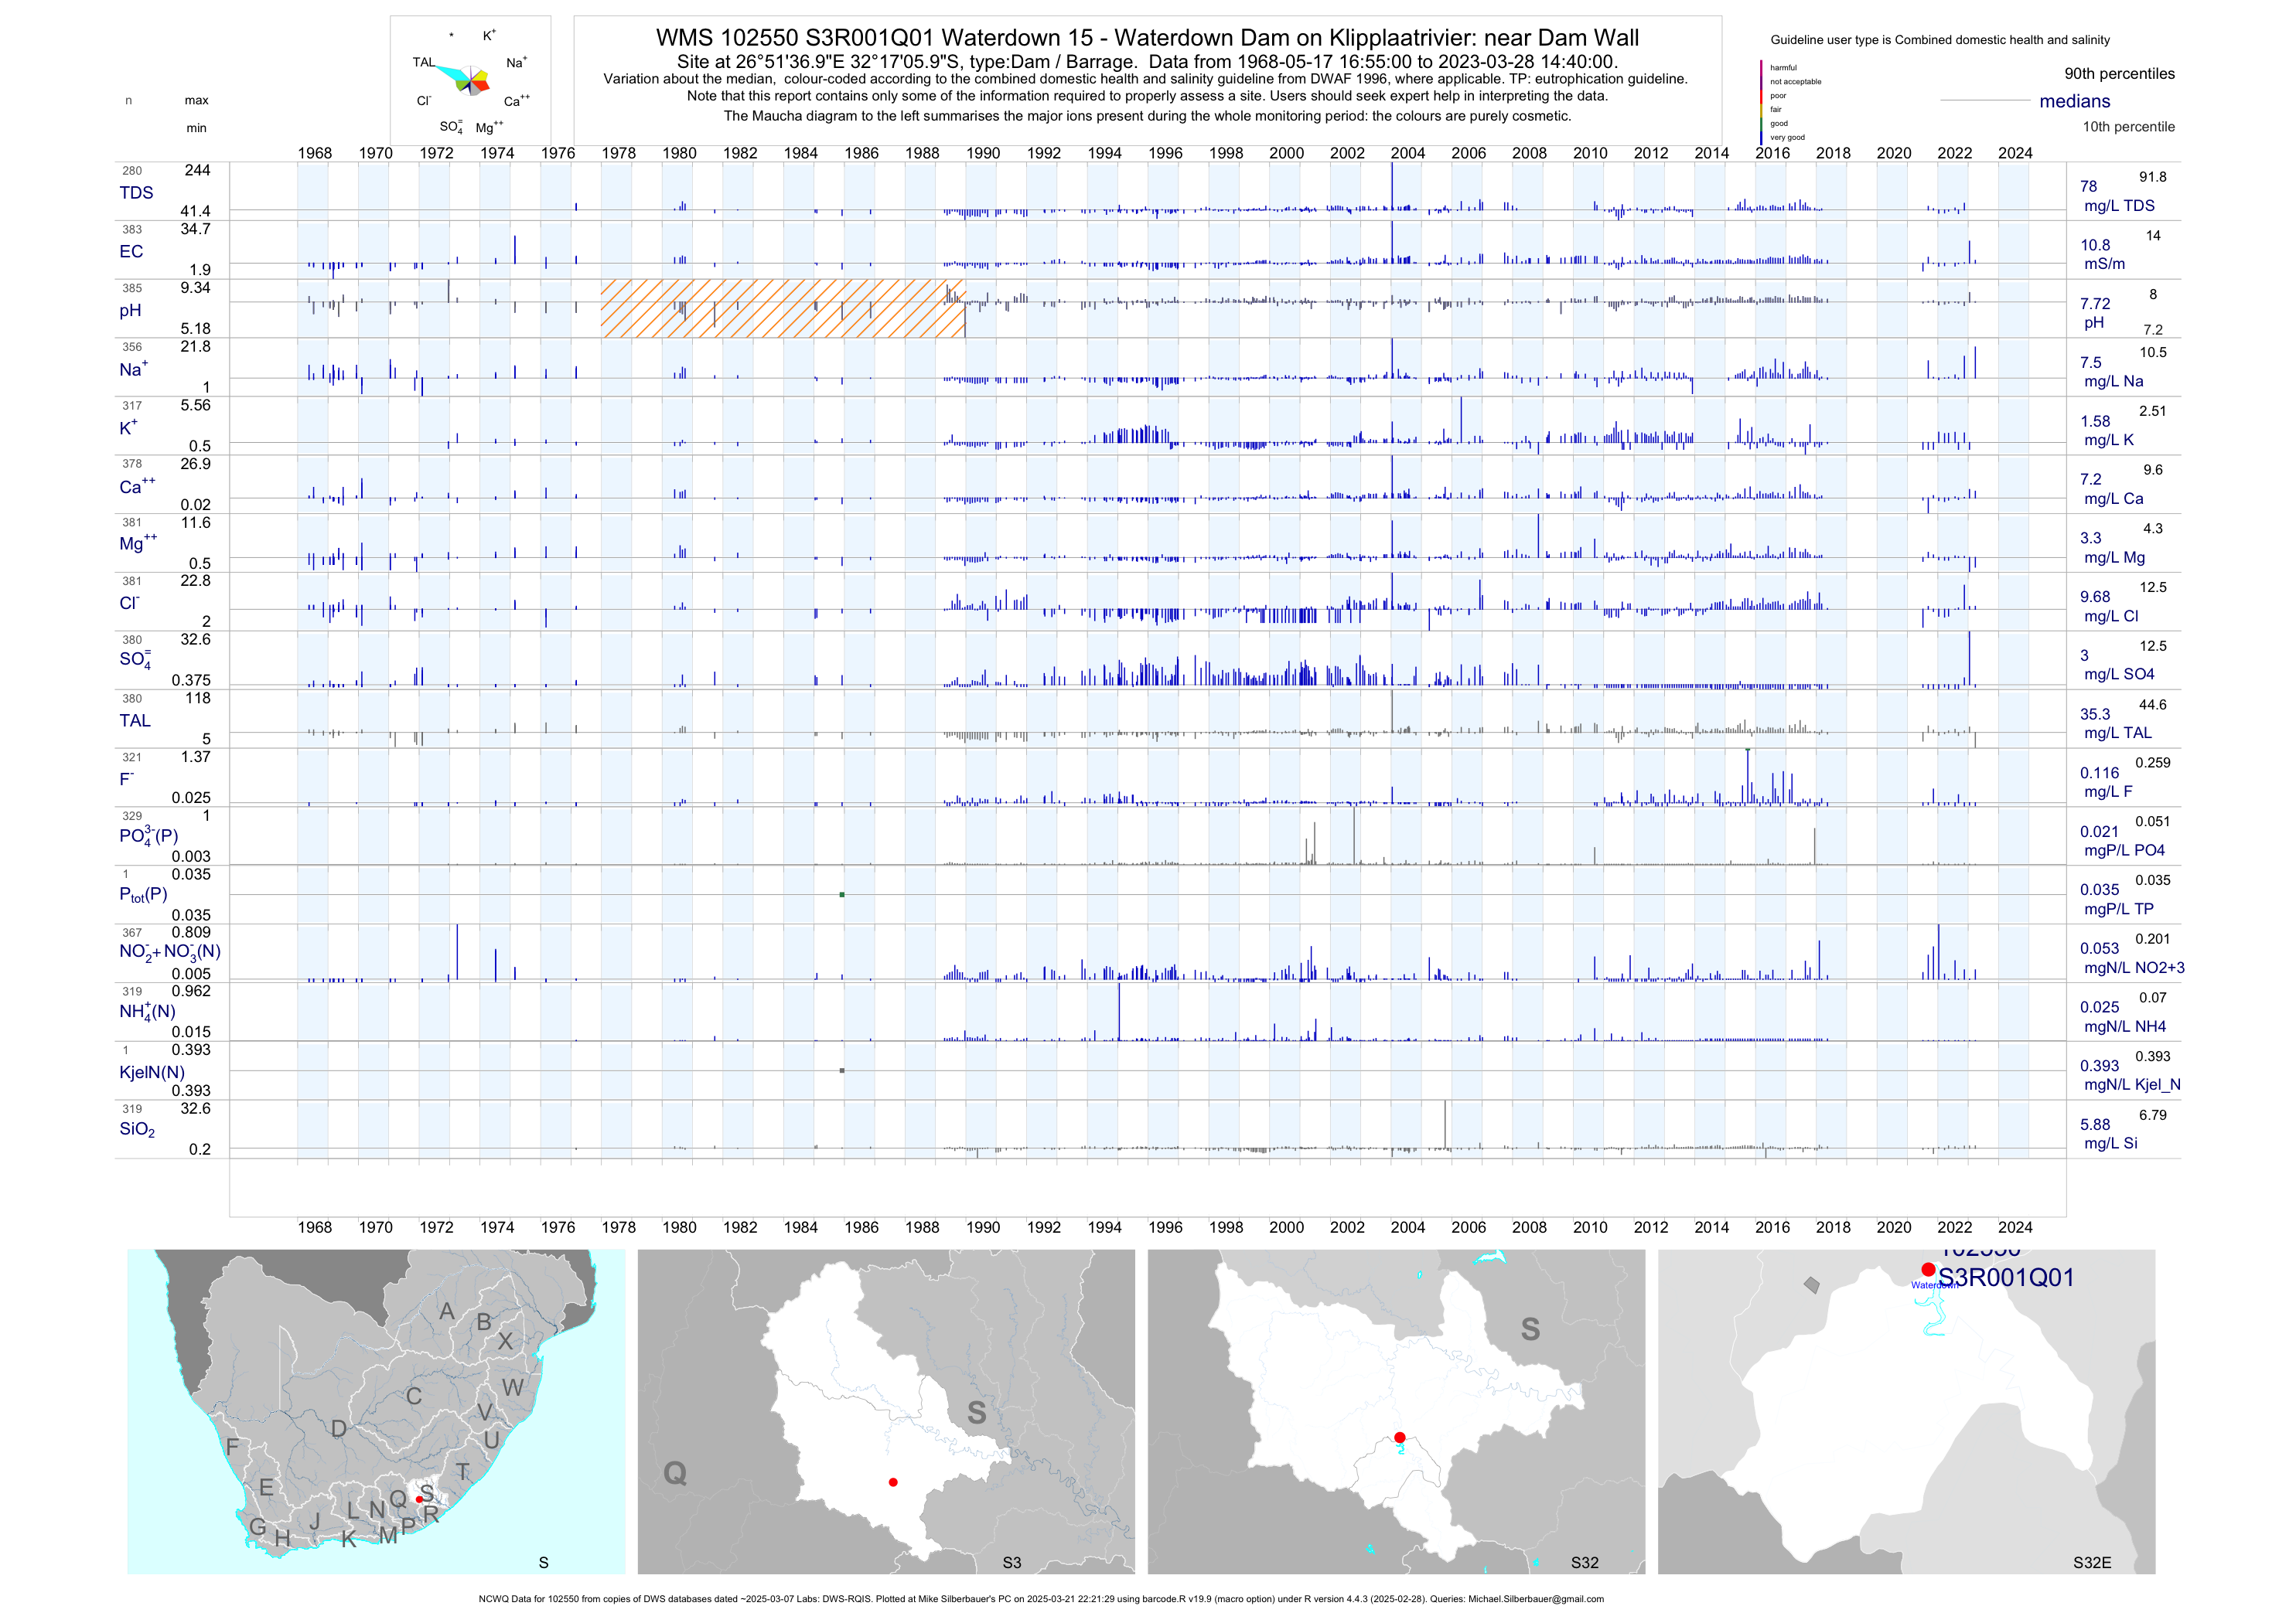2296x1623 pixels.
Task: Click the red site dot on S3 map
Action: tap(893, 1482)
